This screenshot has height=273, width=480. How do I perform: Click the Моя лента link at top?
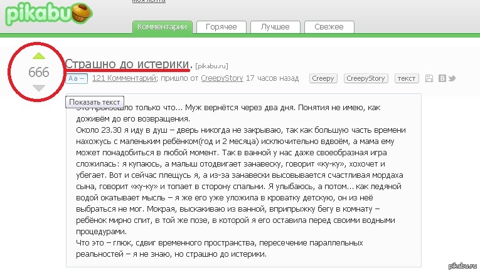click(x=149, y=2)
